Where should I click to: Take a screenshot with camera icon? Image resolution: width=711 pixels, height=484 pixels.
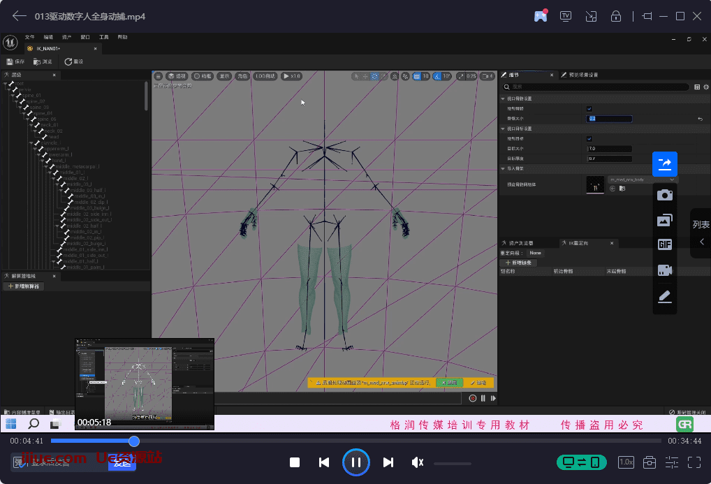pos(664,195)
